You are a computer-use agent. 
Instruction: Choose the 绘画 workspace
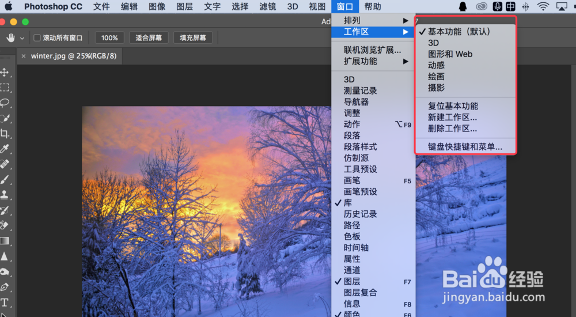[x=466, y=77]
